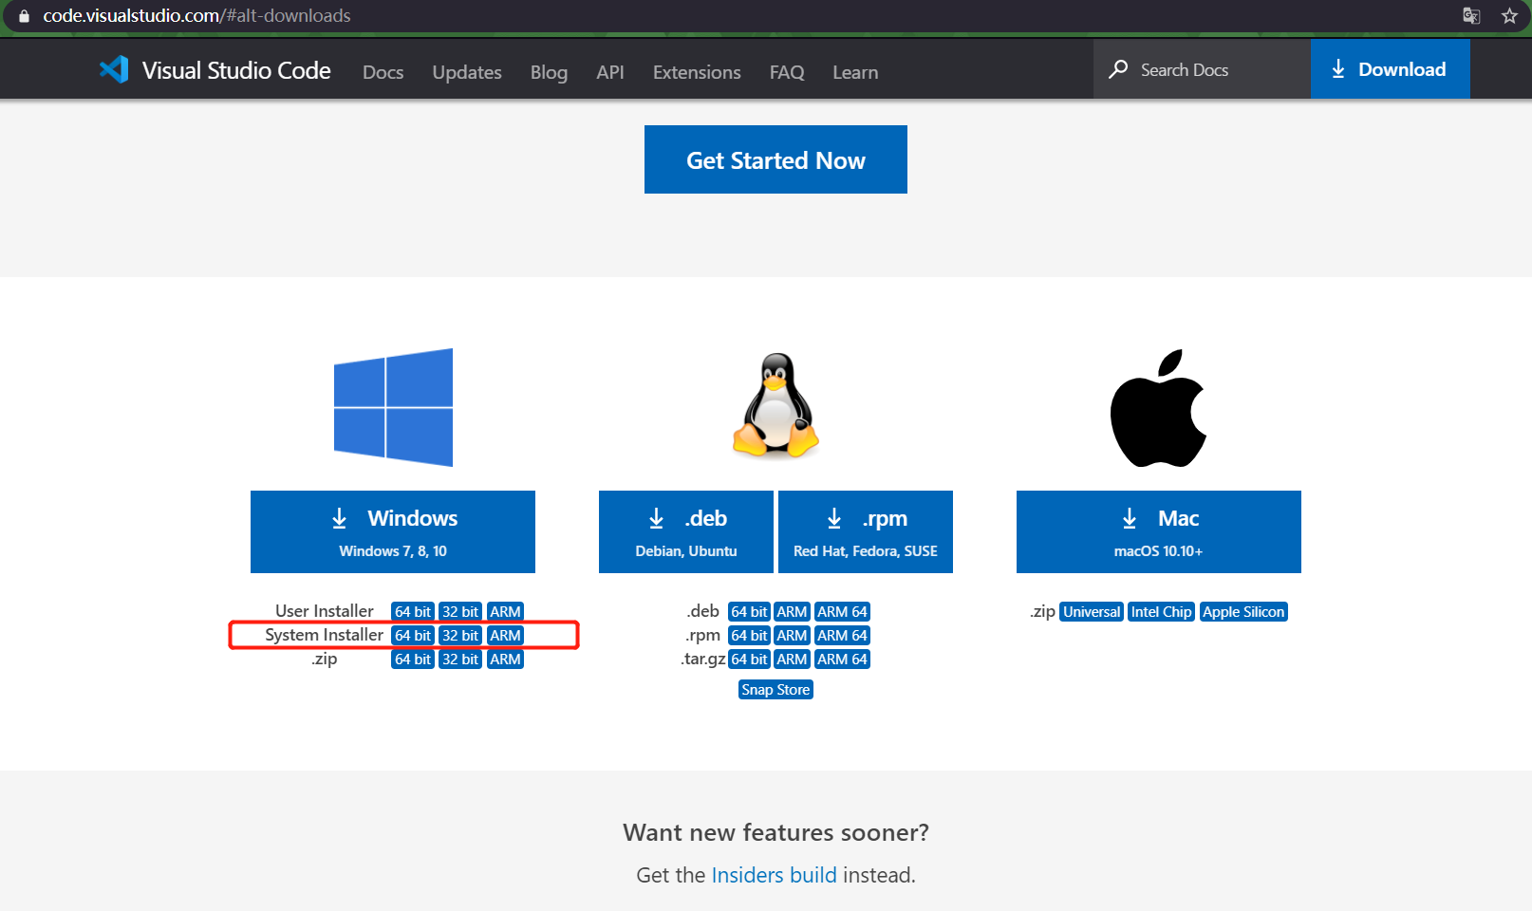Select Mac .zip Intel Chip
This screenshot has height=911, width=1532.
[1161, 612]
